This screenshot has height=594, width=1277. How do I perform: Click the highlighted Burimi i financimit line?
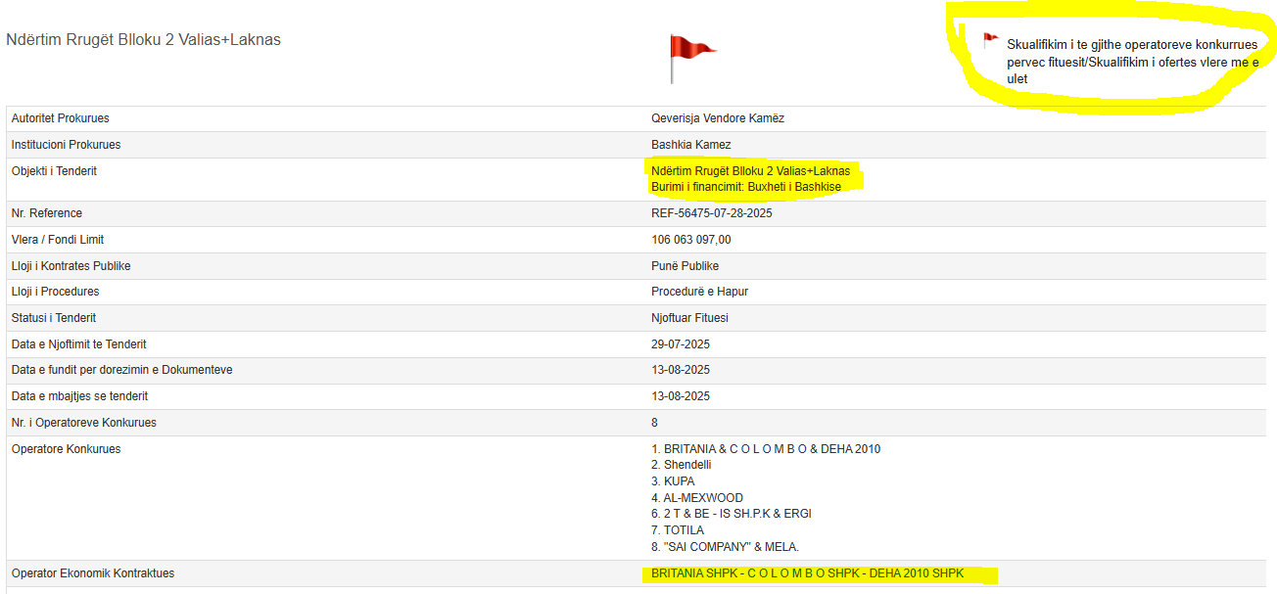point(745,187)
